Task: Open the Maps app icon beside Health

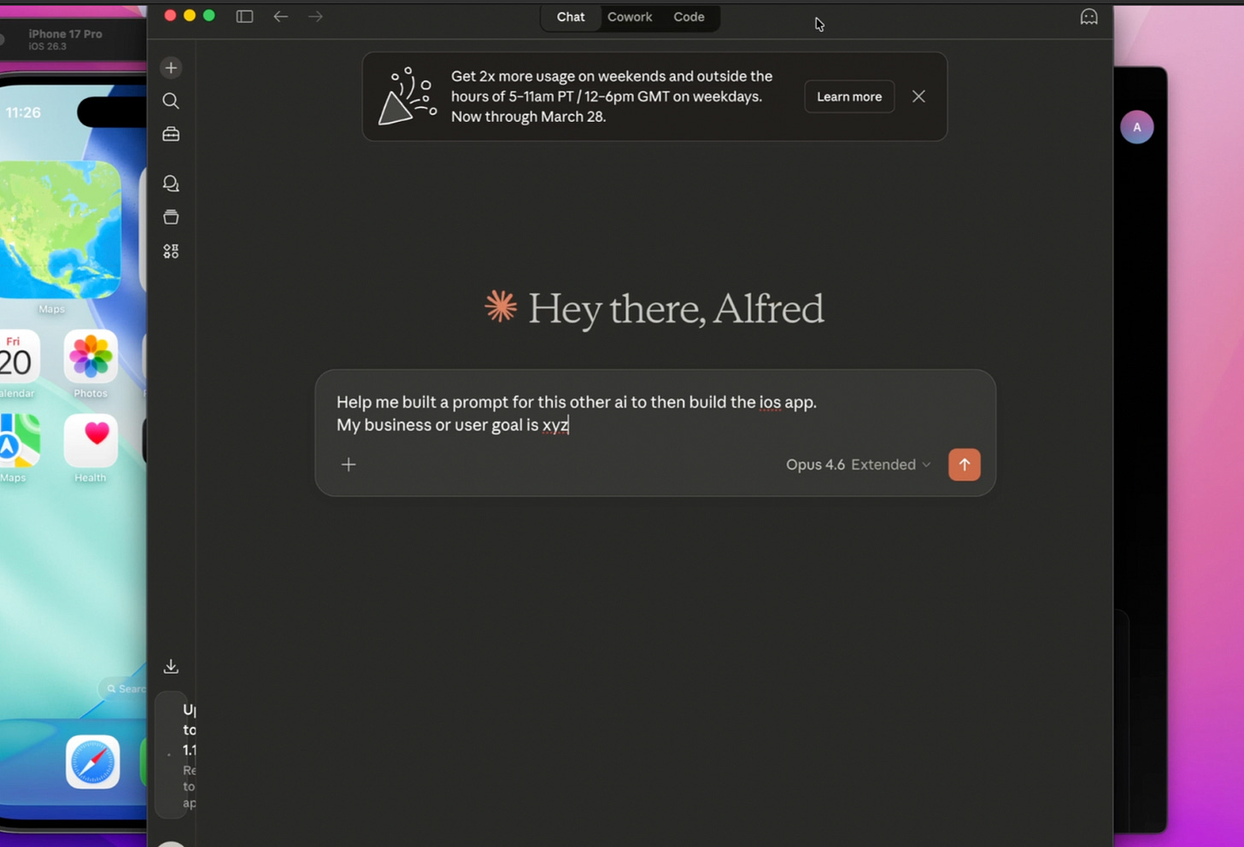Action: click(x=19, y=441)
